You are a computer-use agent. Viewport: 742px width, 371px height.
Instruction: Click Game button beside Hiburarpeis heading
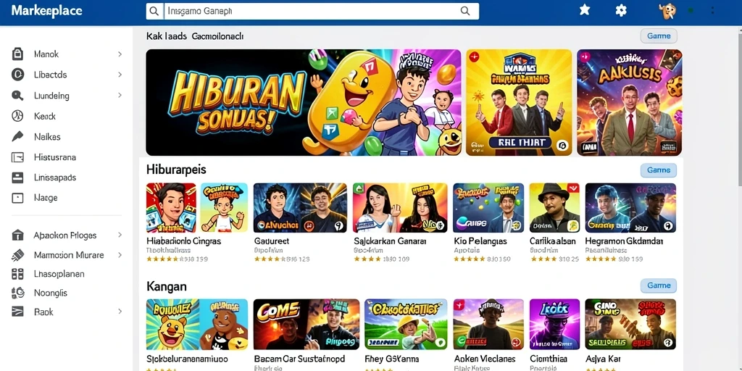658,170
